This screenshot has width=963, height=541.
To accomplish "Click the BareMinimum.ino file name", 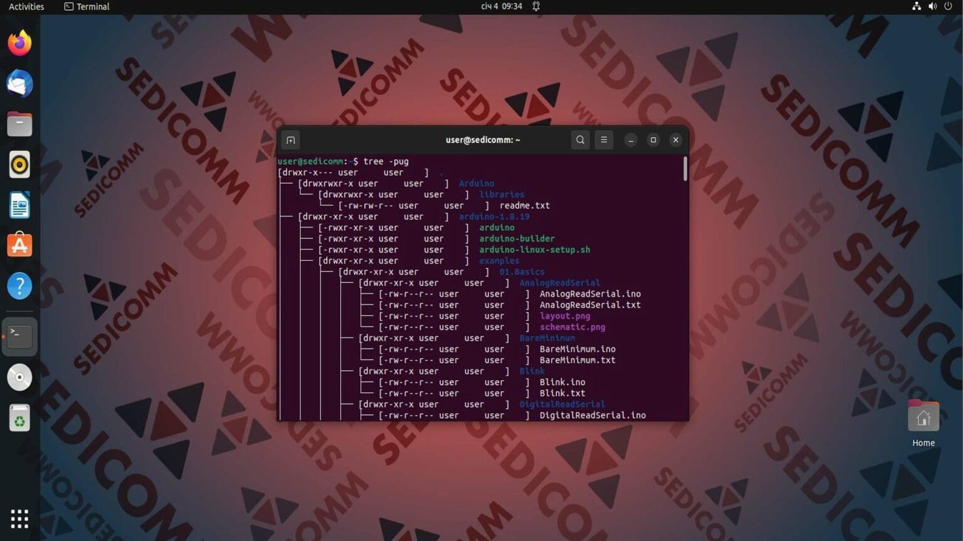I will [577, 349].
